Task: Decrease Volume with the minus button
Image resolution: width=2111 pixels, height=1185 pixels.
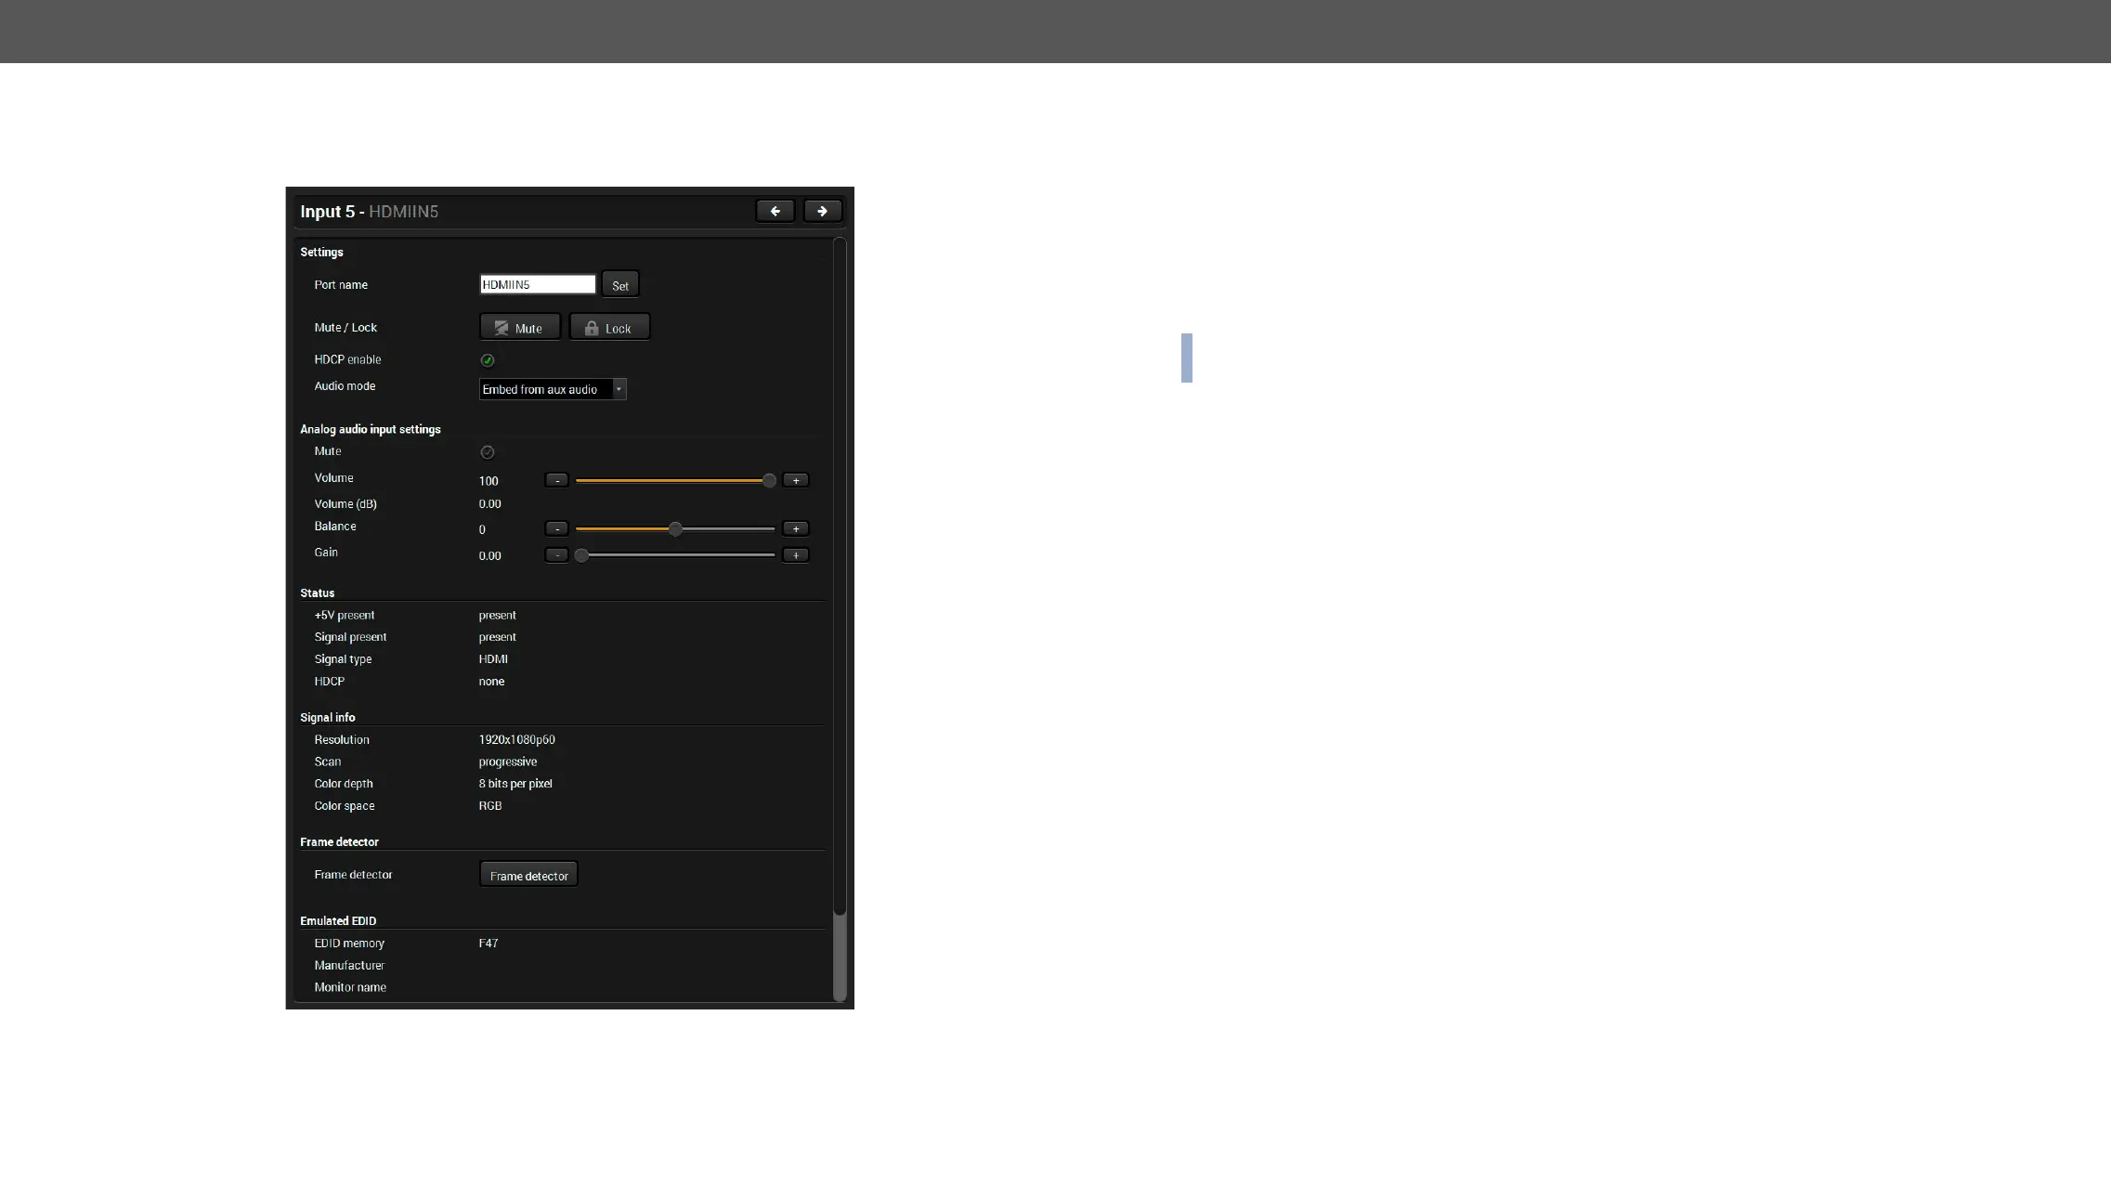Action: [x=556, y=480]
